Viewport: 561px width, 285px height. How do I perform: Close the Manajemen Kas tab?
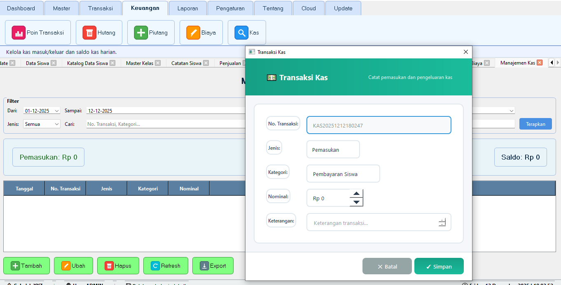click(540, 63)
